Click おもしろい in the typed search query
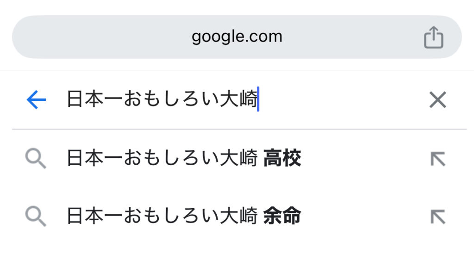Image resolution: width=474 pixels, height=254 pixels. pyautogui.click(x=171, y=99)
